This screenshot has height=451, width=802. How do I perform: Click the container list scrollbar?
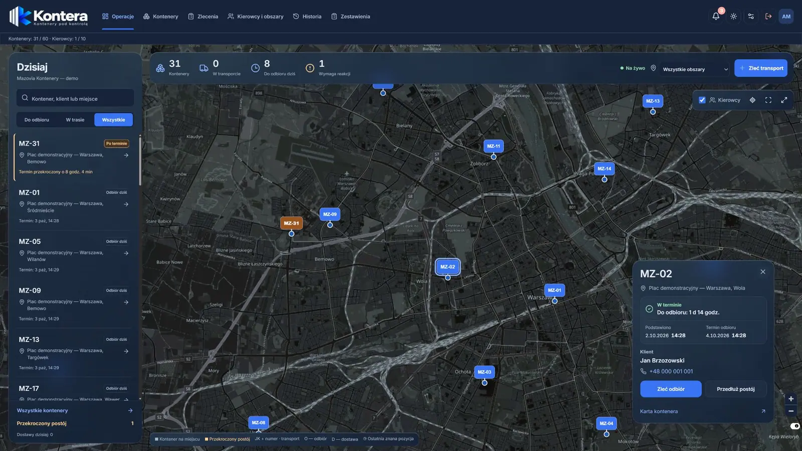pos(140,160)
